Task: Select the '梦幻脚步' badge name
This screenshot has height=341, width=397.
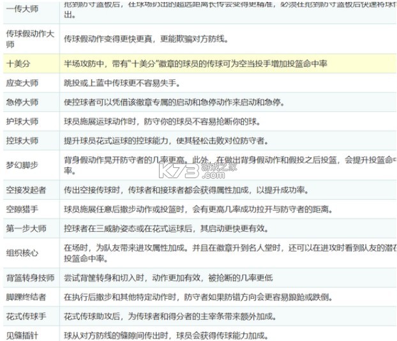Action: point(22,165)
